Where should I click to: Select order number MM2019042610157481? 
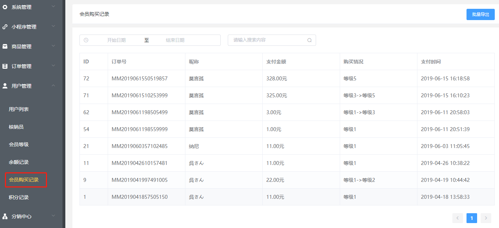(x=139, y=163)
